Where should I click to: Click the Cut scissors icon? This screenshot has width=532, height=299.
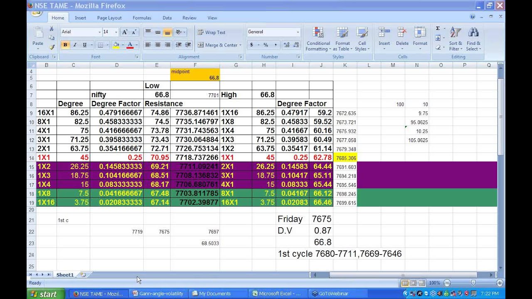click(52, 29)
